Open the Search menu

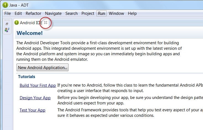click(x=72, y=13)
